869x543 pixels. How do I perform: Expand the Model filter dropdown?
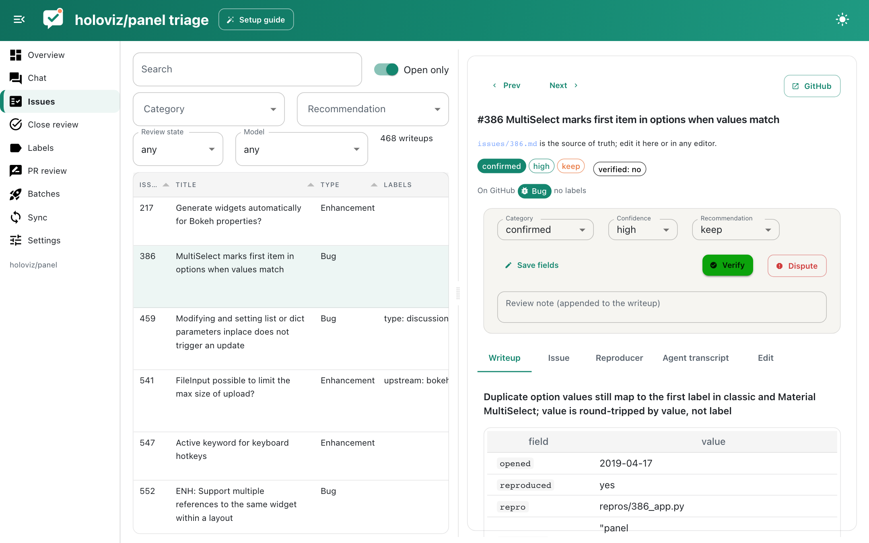pos(301,149)
